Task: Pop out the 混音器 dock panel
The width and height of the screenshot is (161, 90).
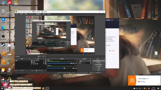Action: [x=77, y=59]
